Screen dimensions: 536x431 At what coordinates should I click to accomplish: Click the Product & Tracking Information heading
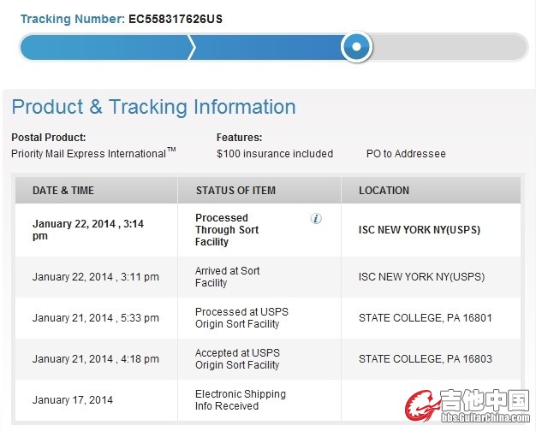[x=154, y=107]
